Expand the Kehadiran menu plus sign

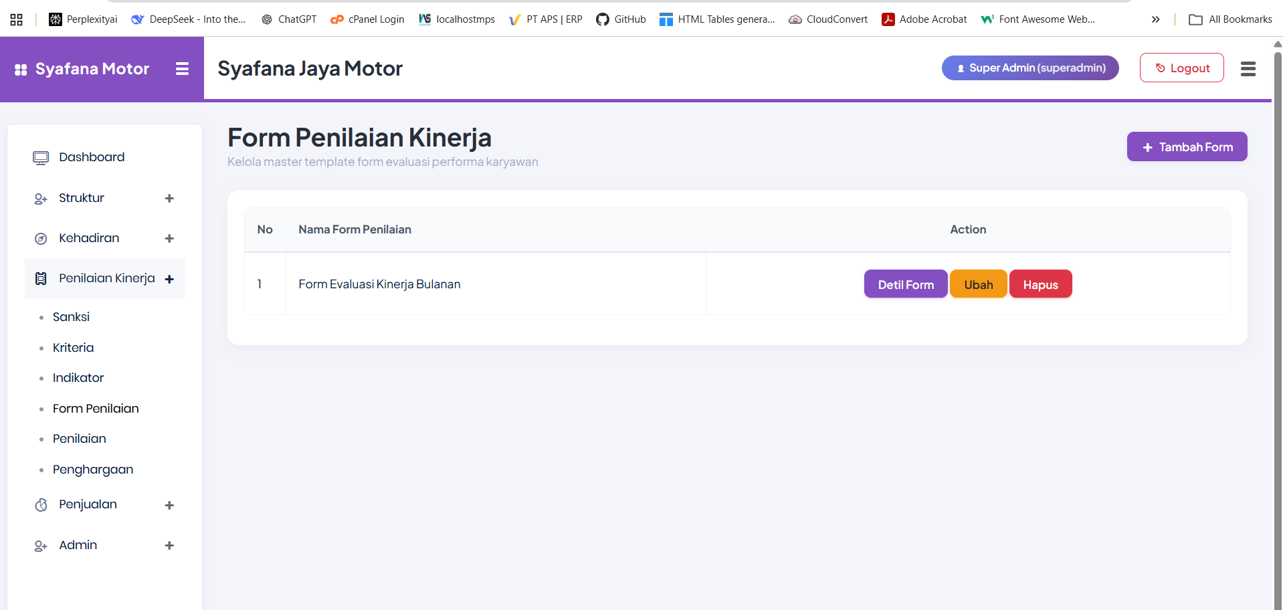point(169,239)
